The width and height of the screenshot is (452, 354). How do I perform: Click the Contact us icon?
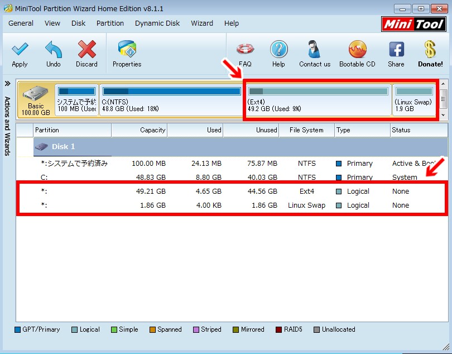tap(315, 49)
